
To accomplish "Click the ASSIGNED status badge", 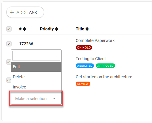I will click(x=85, y=66).
